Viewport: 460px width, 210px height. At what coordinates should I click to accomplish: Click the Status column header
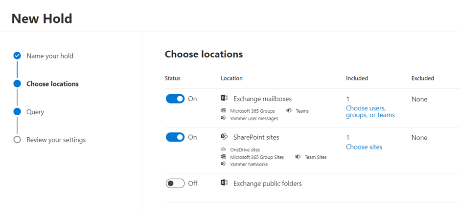(172, 78)
